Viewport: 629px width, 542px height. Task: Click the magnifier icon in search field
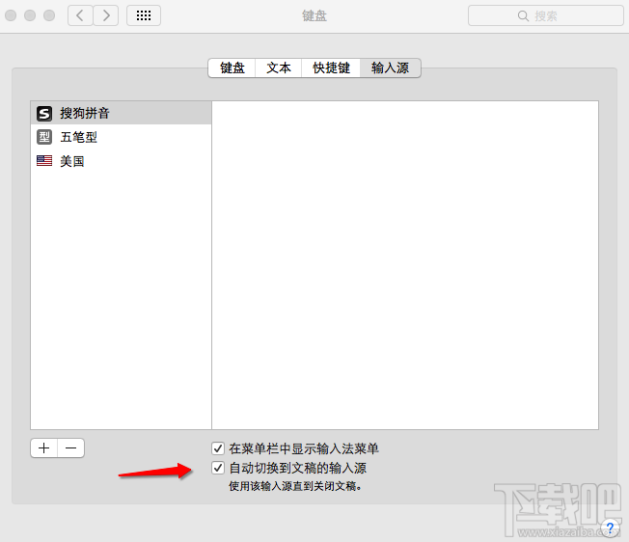[523, 16]
